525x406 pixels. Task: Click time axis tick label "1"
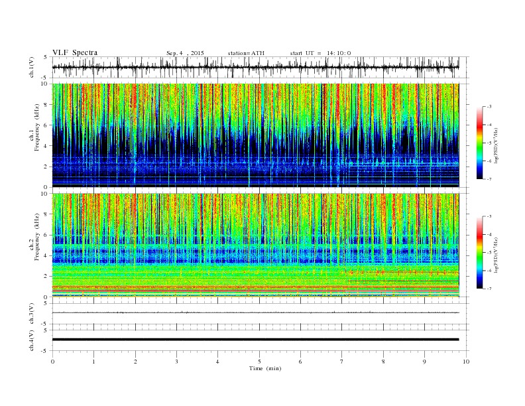(93, 362)
